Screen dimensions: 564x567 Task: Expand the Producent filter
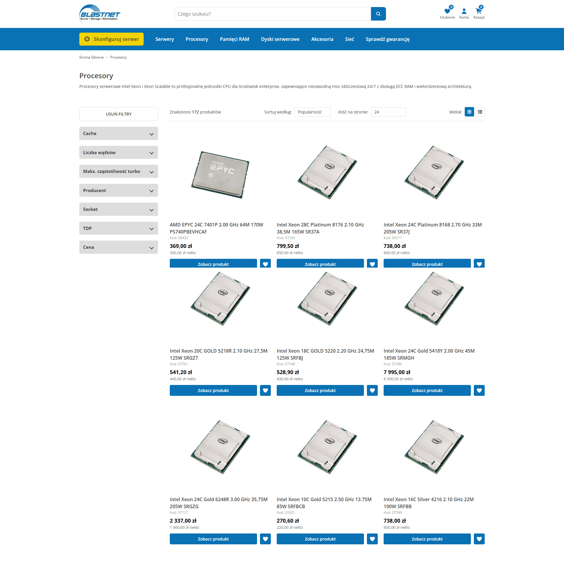tap(119, 190)
